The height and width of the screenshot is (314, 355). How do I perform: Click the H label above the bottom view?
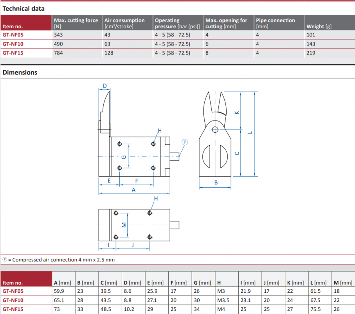pos(156,199)
